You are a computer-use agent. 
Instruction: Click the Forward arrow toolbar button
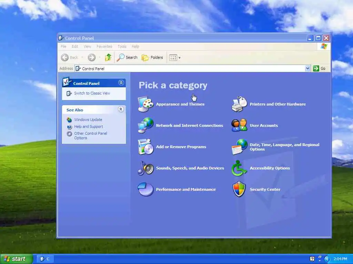[x=92, y=57]
